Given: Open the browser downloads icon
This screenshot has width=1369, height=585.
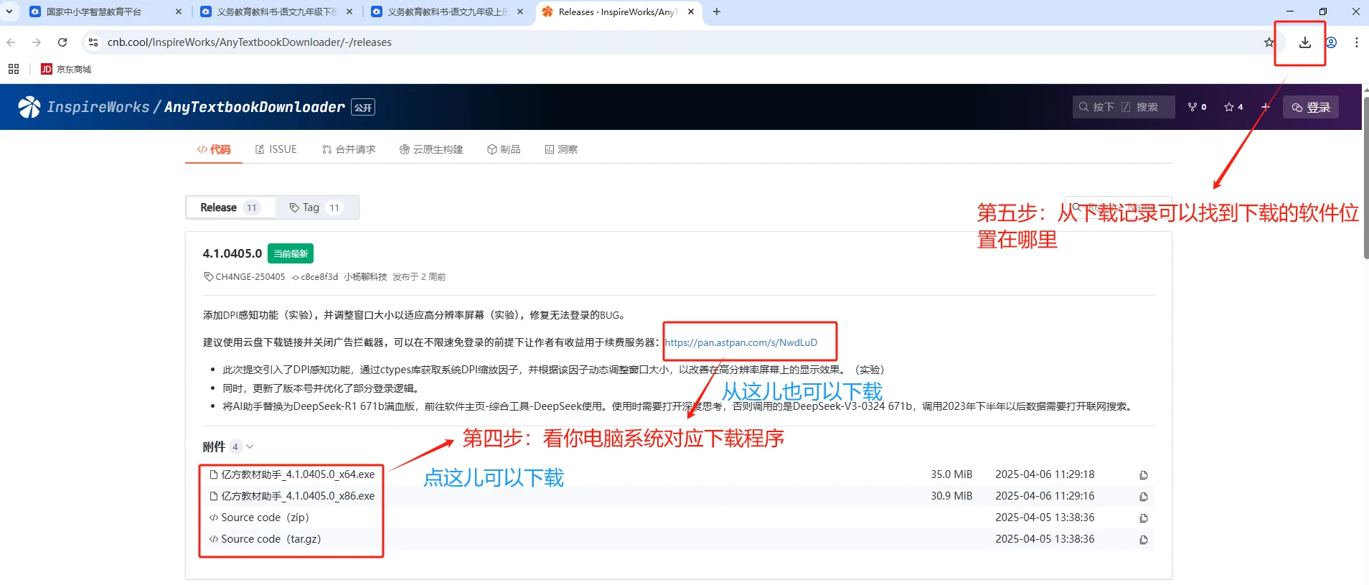Looking at the screenshot, I should click(x=1304, y=42).
